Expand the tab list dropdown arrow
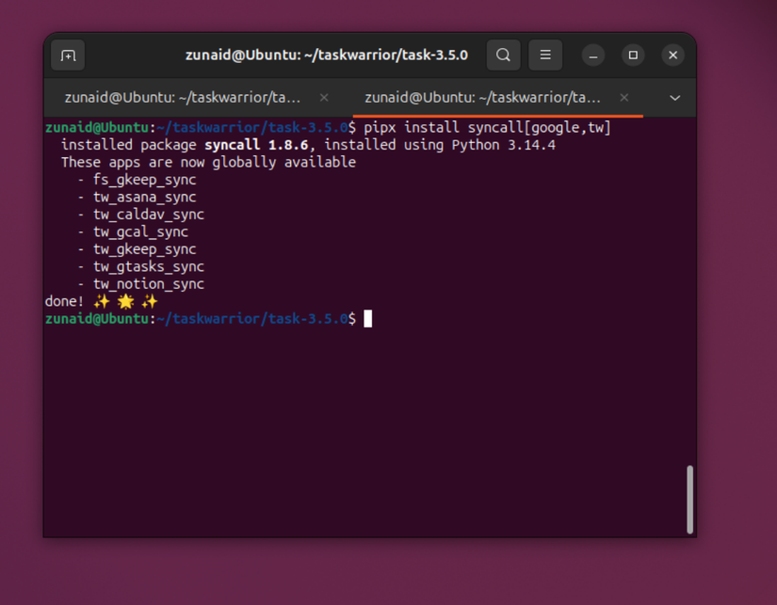Image resolution: width=777 pixels, height=605 pixels. (x=675, y=98)
